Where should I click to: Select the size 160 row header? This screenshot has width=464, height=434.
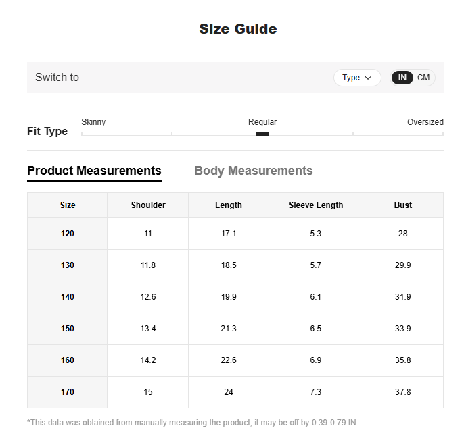[68, 360]
